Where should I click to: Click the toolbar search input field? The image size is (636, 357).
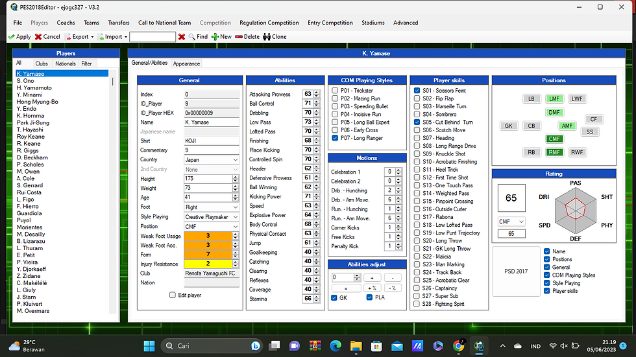pos(153,37)
